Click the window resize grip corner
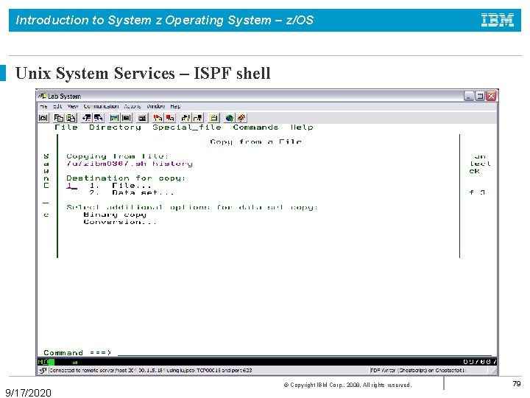The width and height of the screenshot is (530, 398). coord(494,371)
